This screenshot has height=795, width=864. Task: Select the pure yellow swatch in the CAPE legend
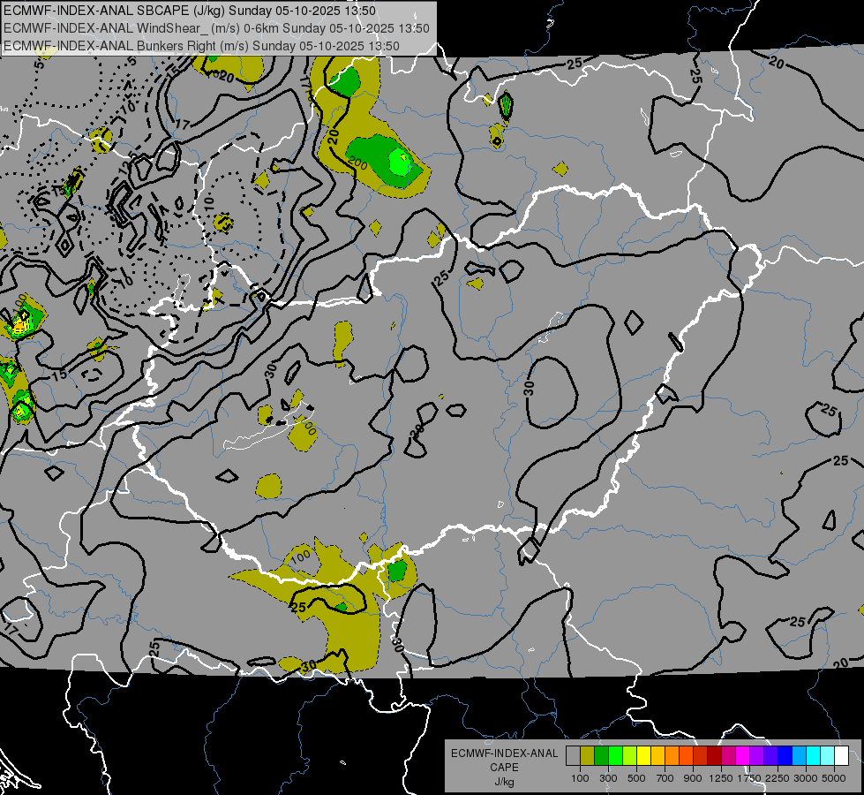643,755
